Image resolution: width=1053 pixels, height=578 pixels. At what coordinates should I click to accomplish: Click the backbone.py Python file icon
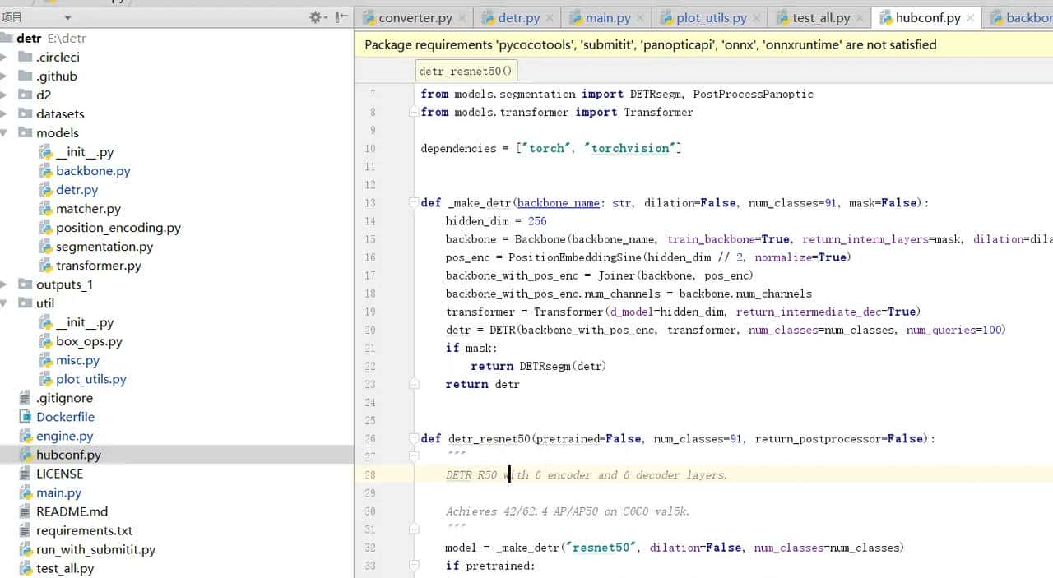[x=45, y=171]
